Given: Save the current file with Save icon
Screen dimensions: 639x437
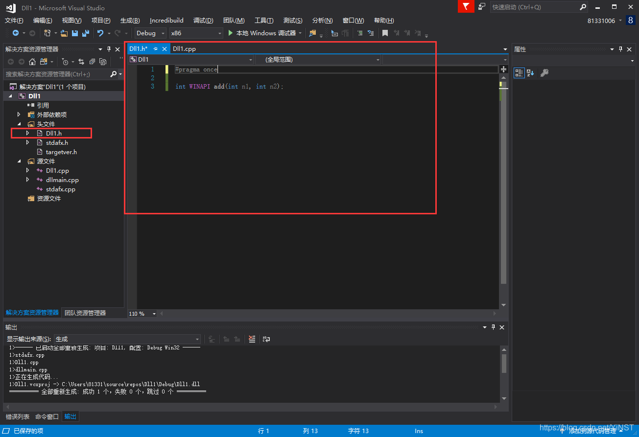Looking at the screenshot, I should tap(75, 33).
